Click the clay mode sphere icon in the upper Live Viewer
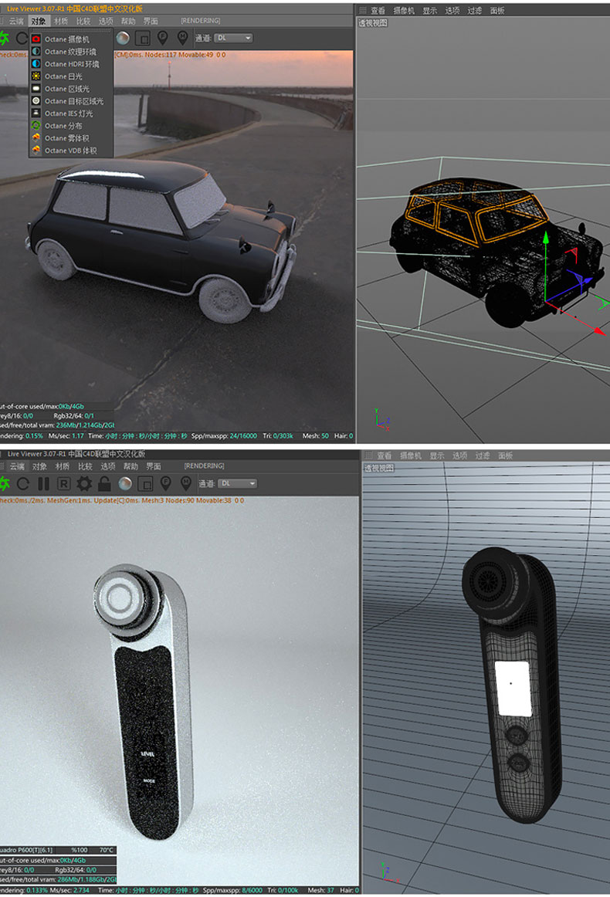This screenshot has height=897, width=610. (x=123, y=39)
